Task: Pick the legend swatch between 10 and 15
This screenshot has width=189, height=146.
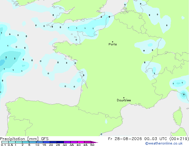Action: click(39, 142)
